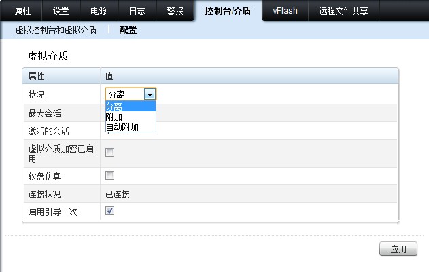429x272 pixels.
Task: Select the 配置 sub-page link
Action: click(128, 30)
